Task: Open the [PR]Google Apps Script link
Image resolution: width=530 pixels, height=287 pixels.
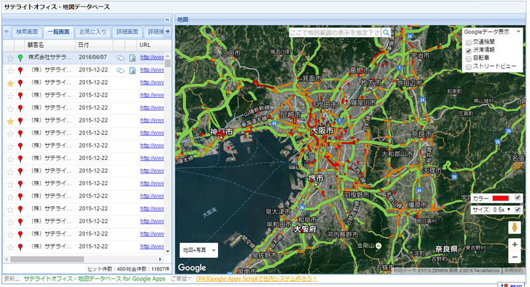Action: click(x=256, y=279)
